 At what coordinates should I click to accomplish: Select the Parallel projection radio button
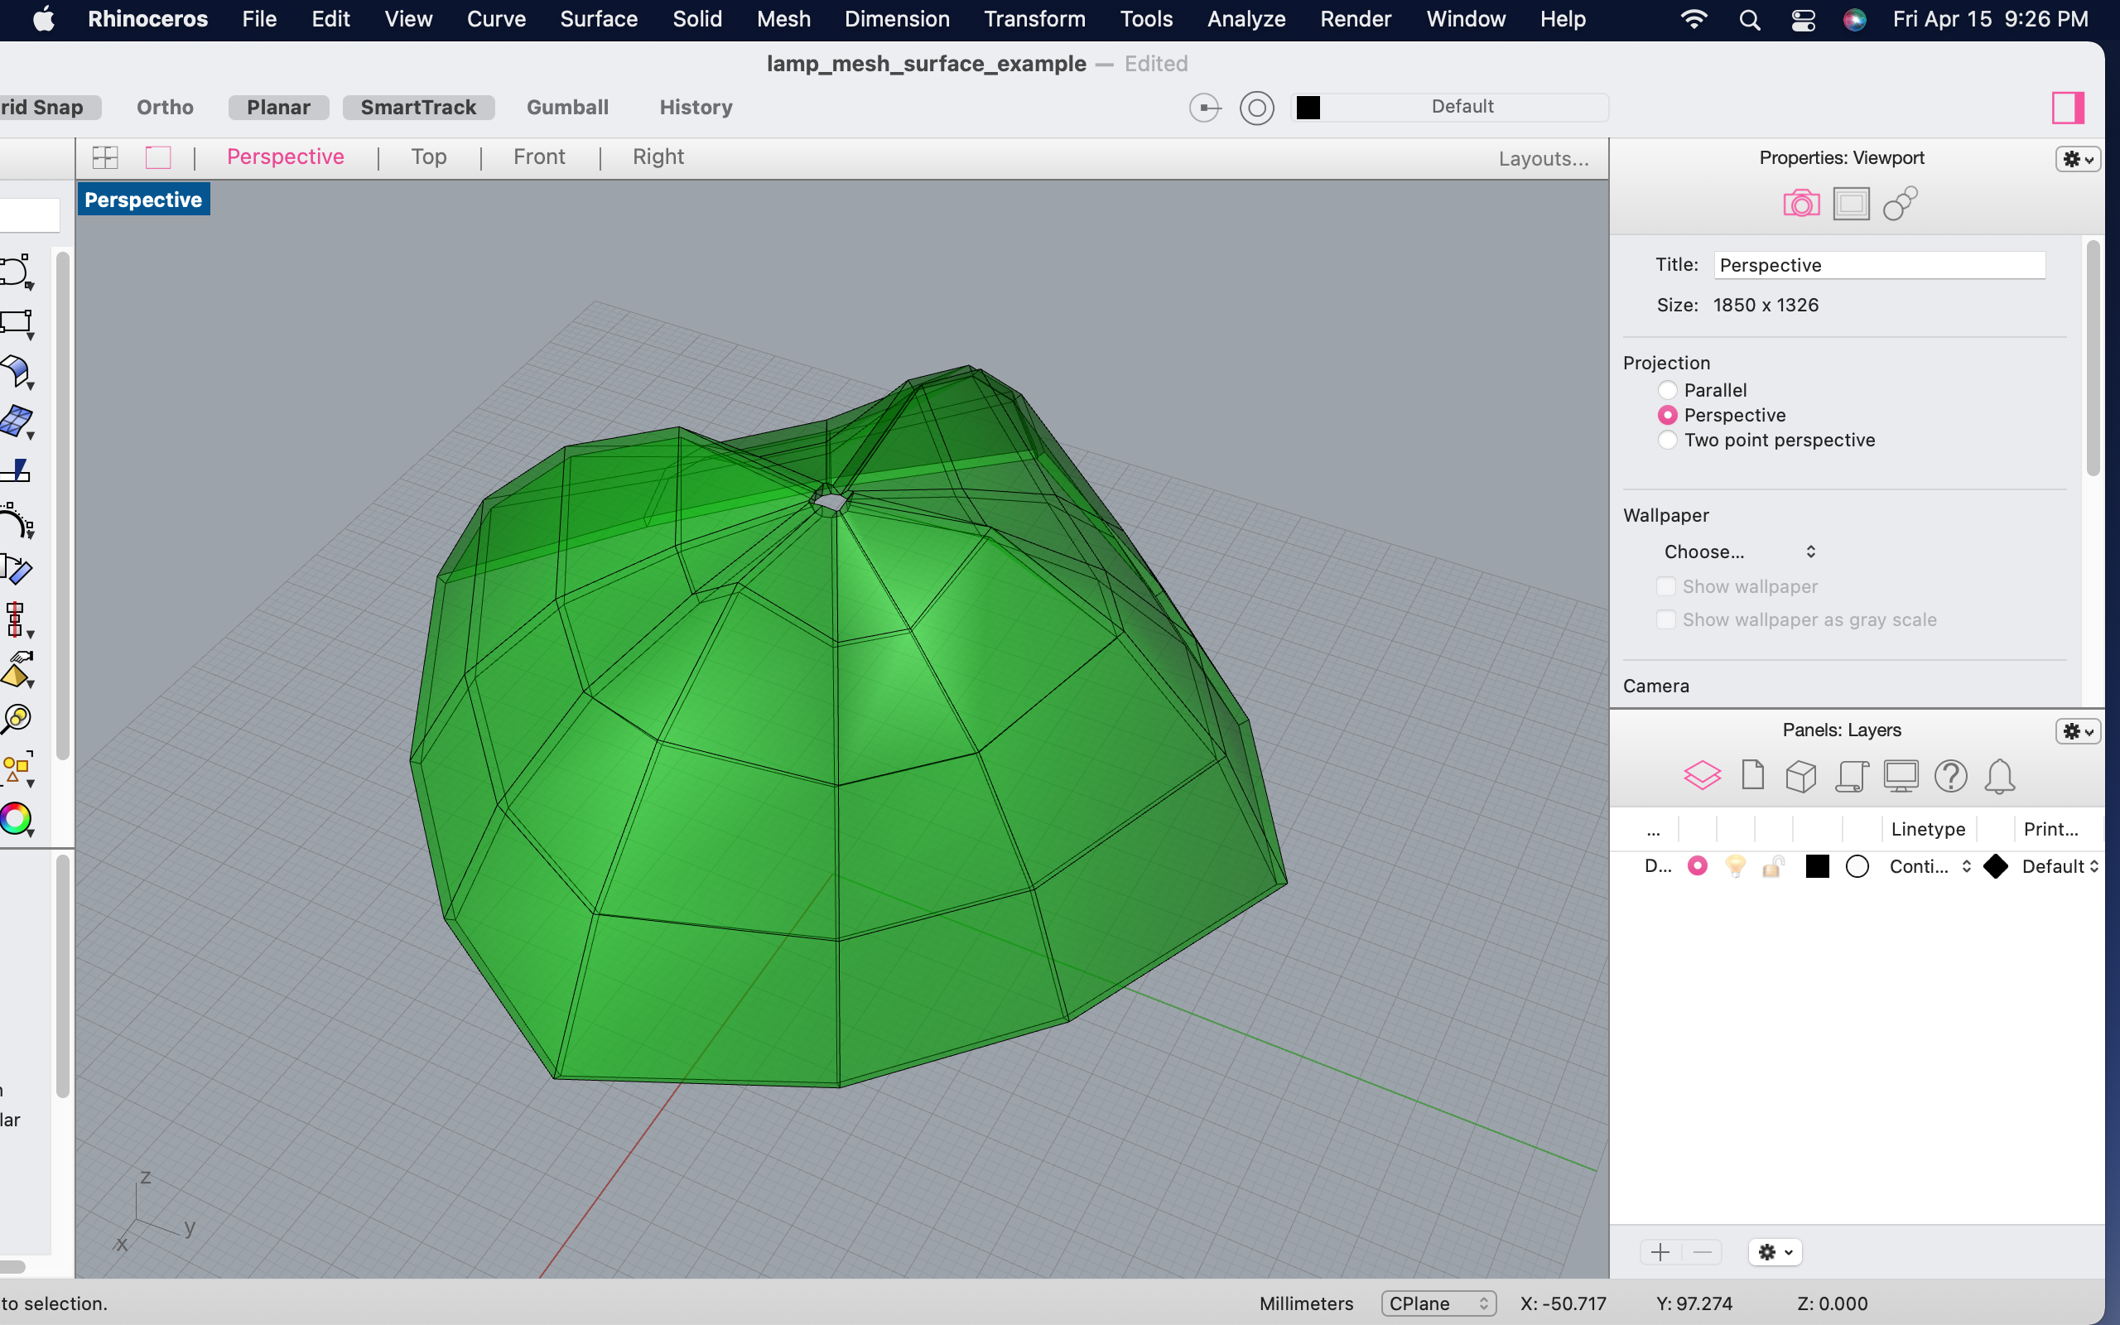1667,390
